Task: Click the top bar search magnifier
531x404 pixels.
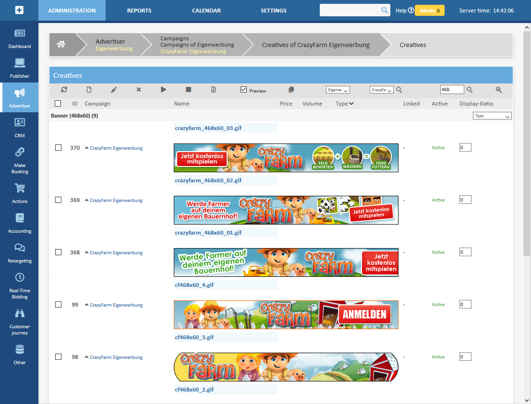Action: (x=385, y=10)
